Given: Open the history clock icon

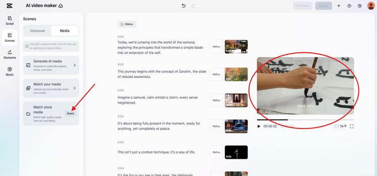Looking at the screenshot, I should point(349,6).
